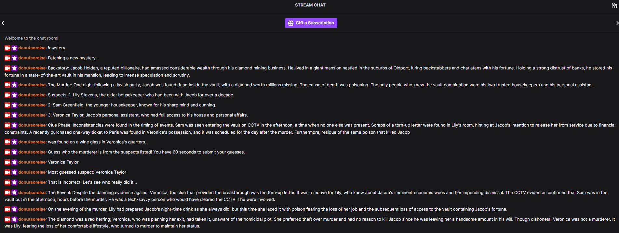Click the camera badge next to The Reveal message
This screenshot has height=233, width=619.
click(x=7, y=192)
